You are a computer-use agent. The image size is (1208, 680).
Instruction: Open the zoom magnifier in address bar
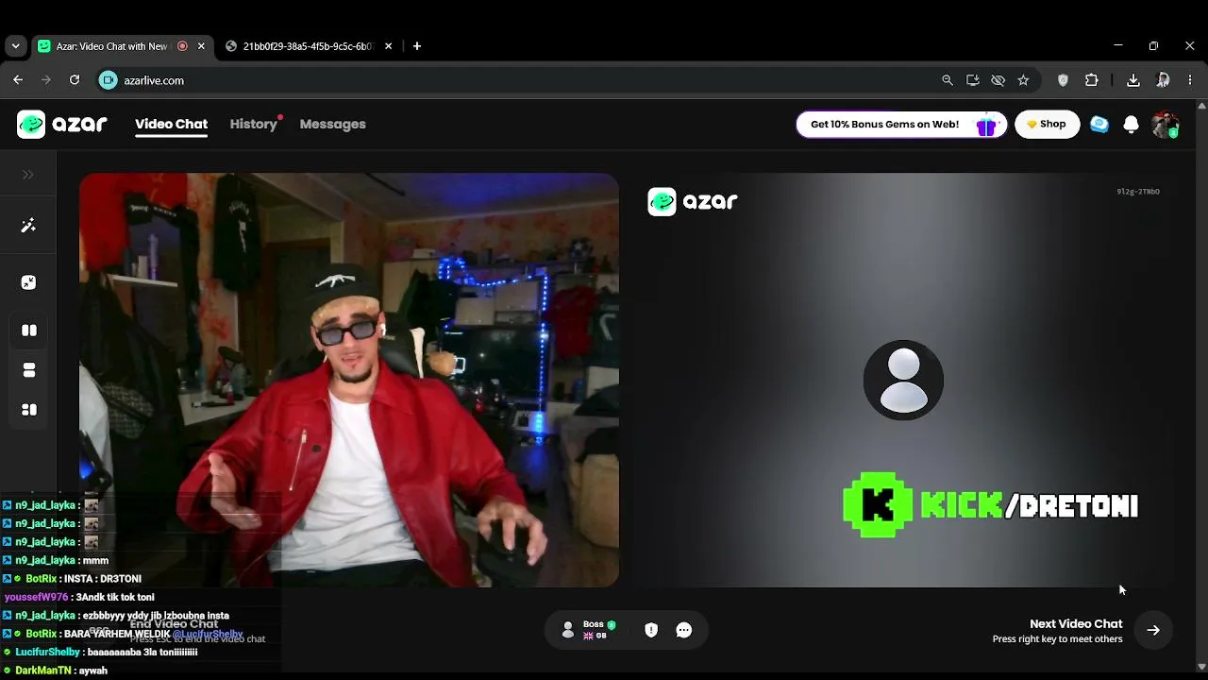948,80
